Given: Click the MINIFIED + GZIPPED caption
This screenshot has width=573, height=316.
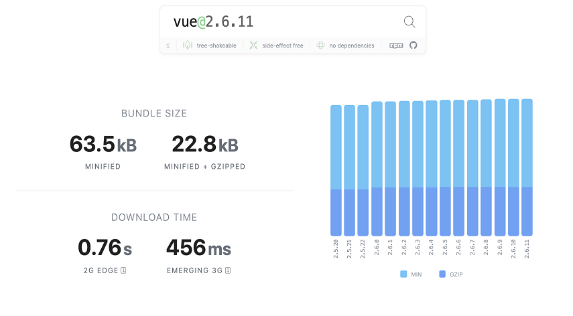Looking at the screenshot, I should [x=204, y=167].
